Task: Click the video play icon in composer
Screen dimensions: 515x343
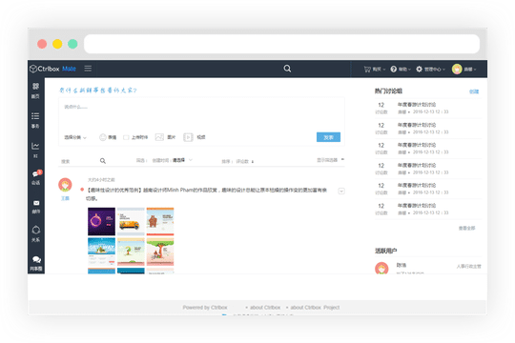Action: (x=188, y=137)
